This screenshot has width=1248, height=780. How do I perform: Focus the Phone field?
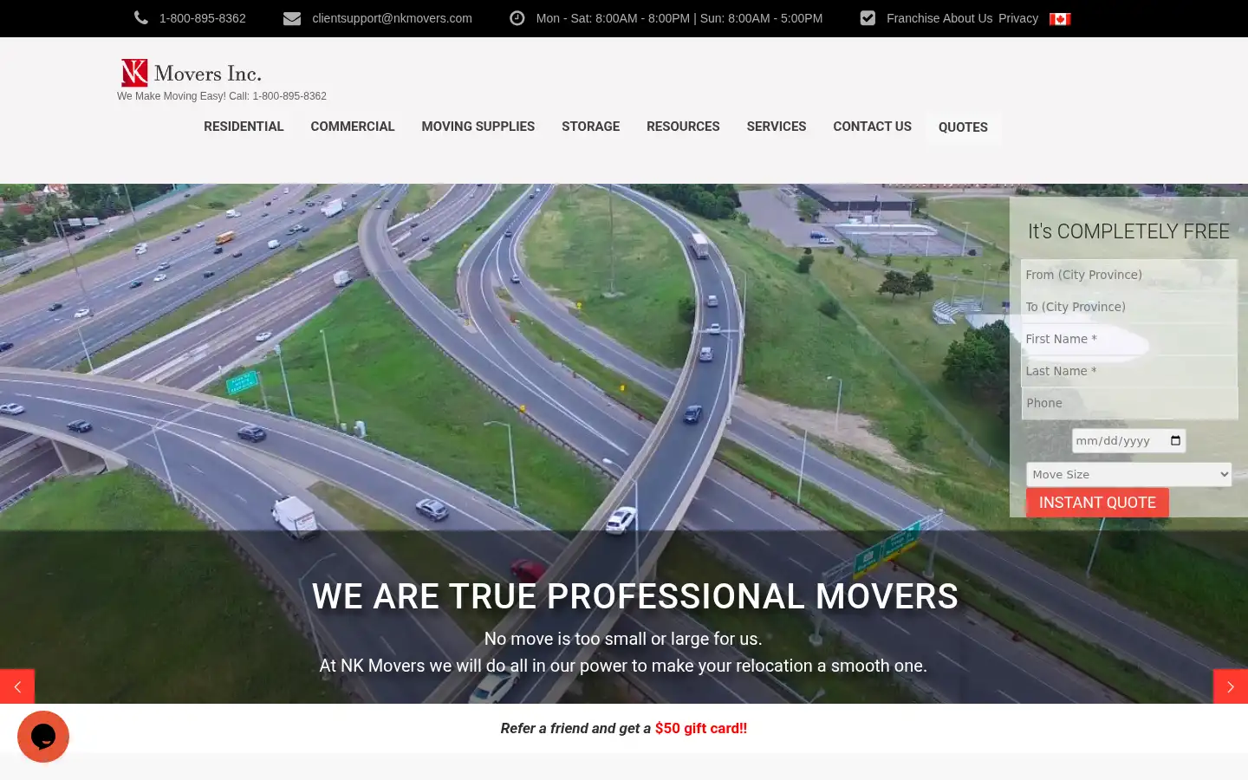click(x=1129, y=403)
